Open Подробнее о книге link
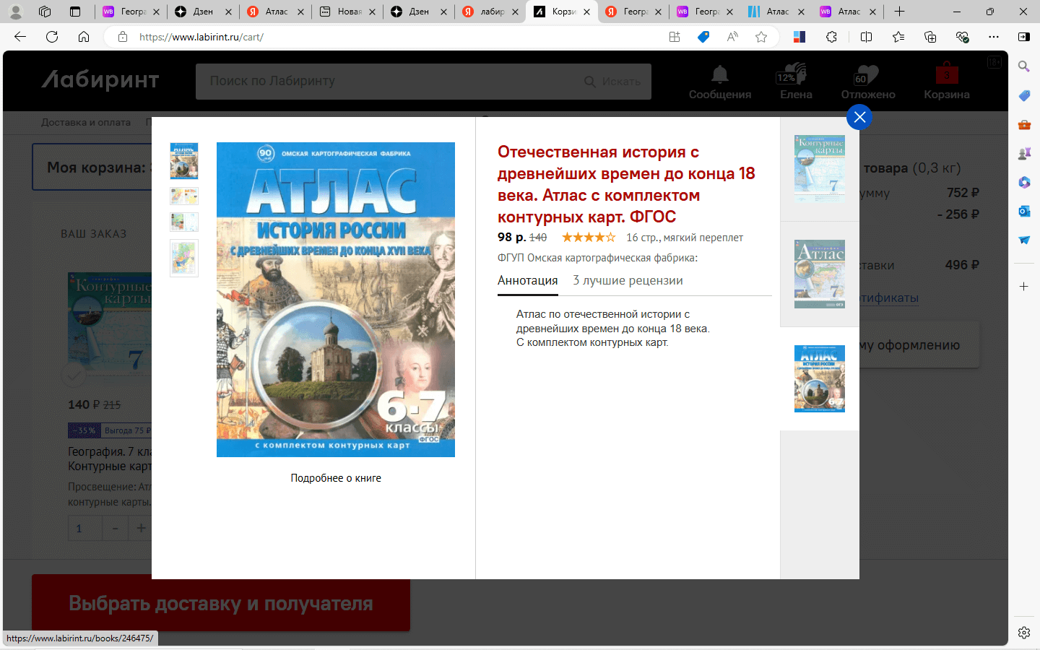1040x650 pixels. point(336,478)
